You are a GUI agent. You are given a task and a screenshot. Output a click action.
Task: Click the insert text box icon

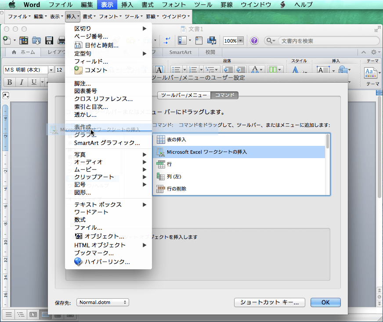pyautogui.click(x=323, y=70)
